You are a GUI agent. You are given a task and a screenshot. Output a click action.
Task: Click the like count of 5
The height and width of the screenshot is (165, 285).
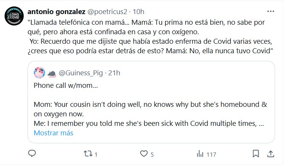[x=152, y=154]
